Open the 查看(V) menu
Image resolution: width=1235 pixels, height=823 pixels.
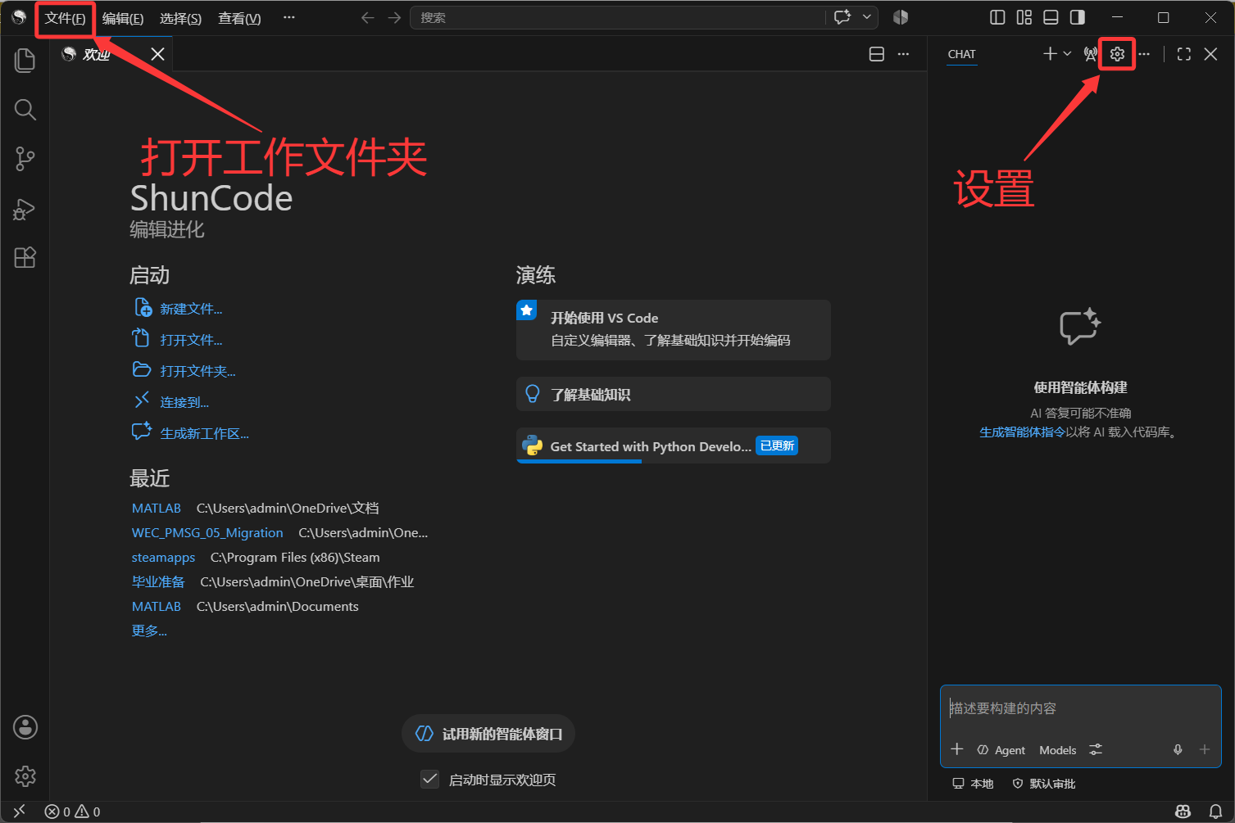coord(239,18)
